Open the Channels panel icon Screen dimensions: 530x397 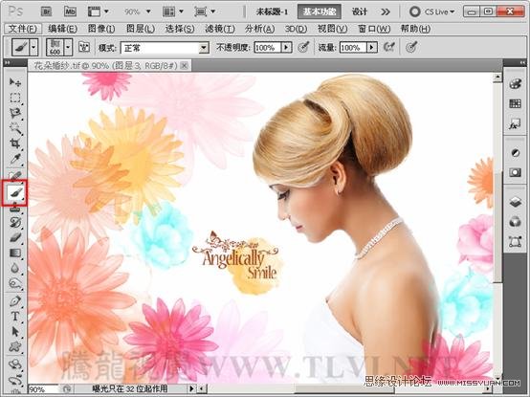515,222
